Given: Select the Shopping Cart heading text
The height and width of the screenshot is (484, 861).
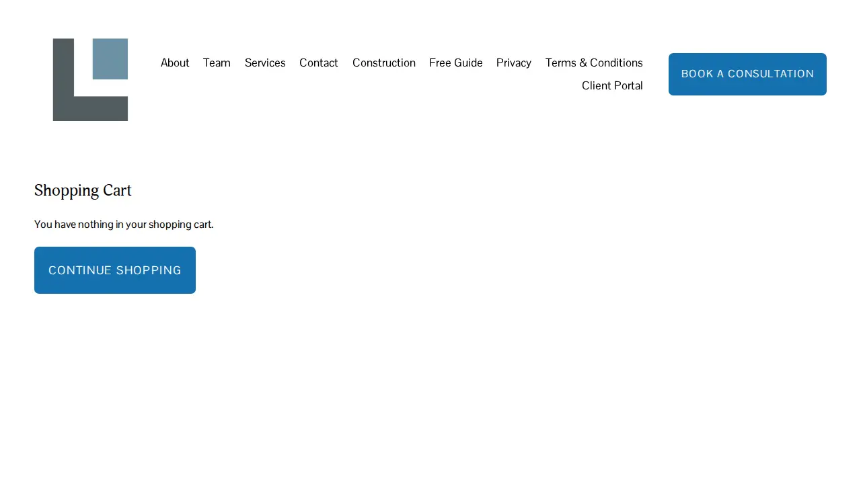Looking at the screenshot, I should pos(83,190).
